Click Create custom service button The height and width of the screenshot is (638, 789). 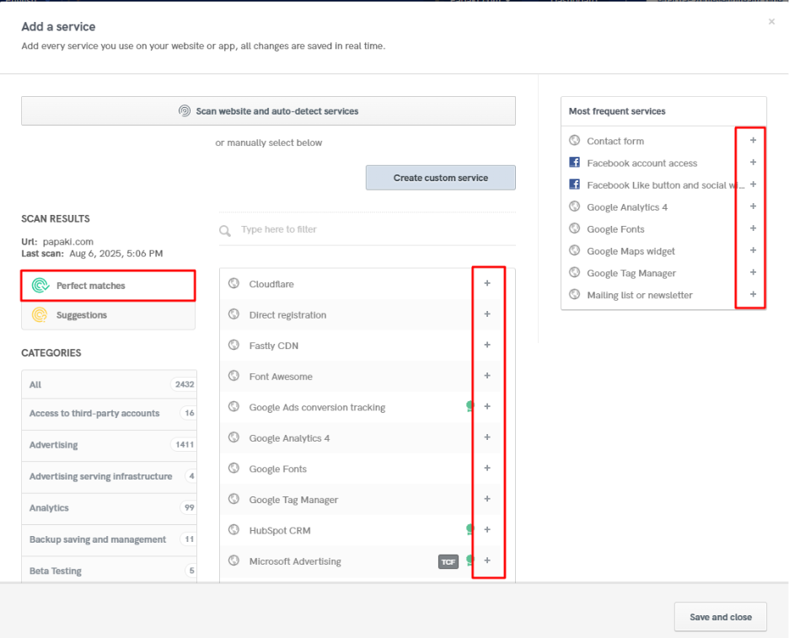click(441, 178)
